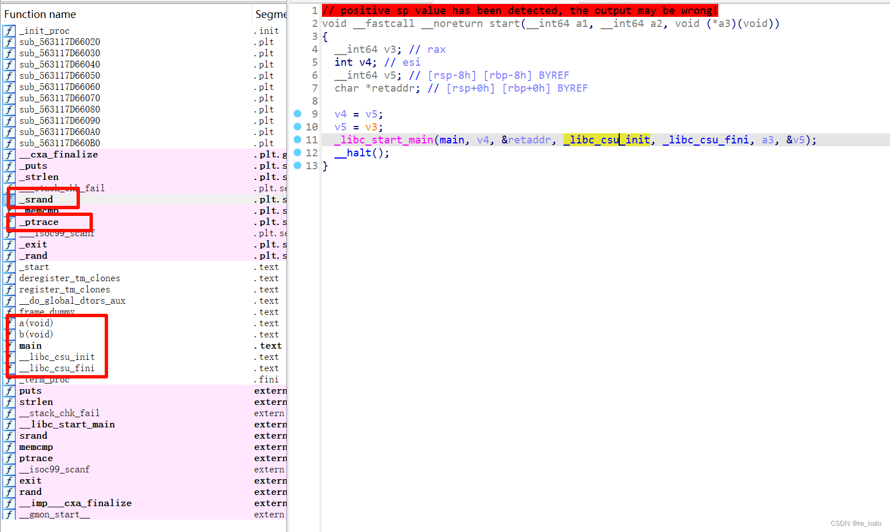The image size is (890, 532).
Task: Sort by Segment column header
Action: click(270, 14)
